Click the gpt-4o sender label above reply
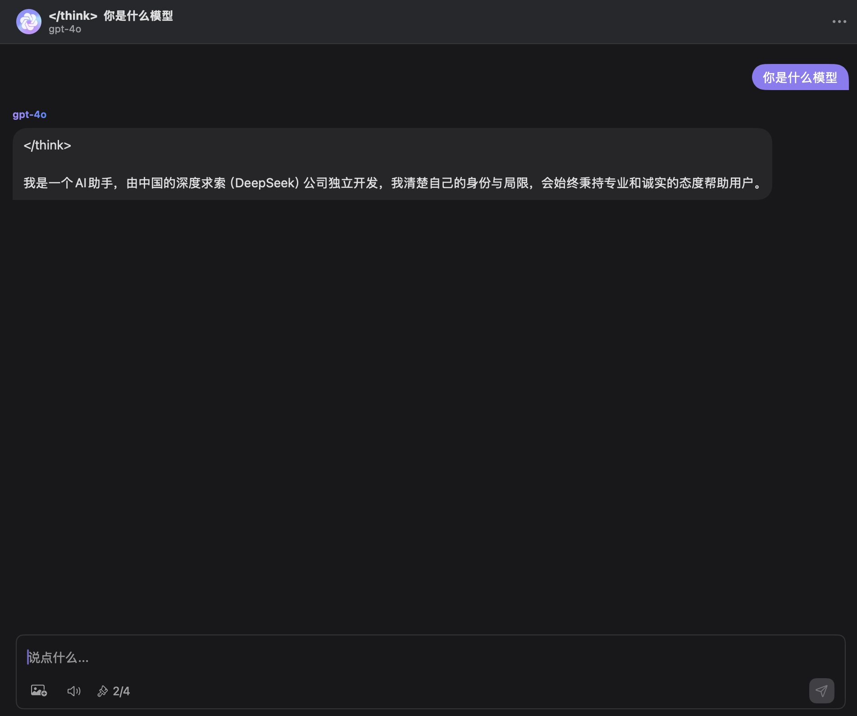Screen dimensions: 857x716 [30, 114]
